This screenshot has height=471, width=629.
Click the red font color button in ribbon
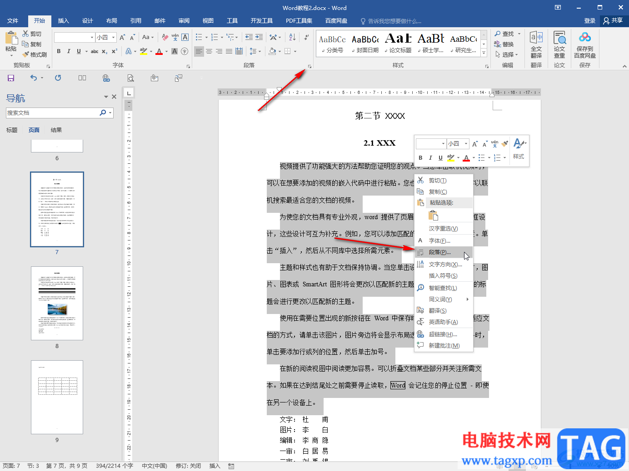[x=159, y=51]
